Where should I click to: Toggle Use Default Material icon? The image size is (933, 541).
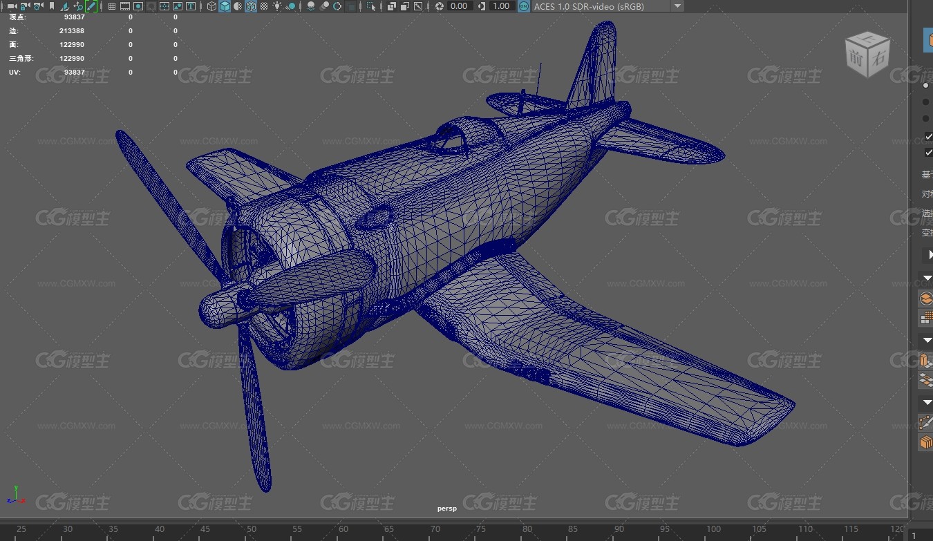point(238,6)
